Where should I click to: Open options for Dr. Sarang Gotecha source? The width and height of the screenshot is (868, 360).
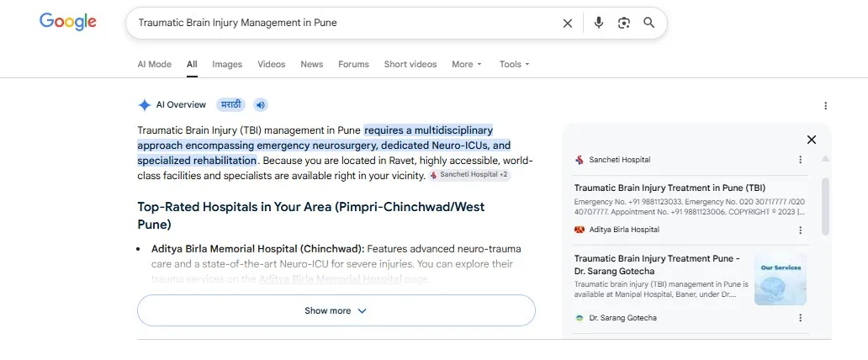coord(800,318)
